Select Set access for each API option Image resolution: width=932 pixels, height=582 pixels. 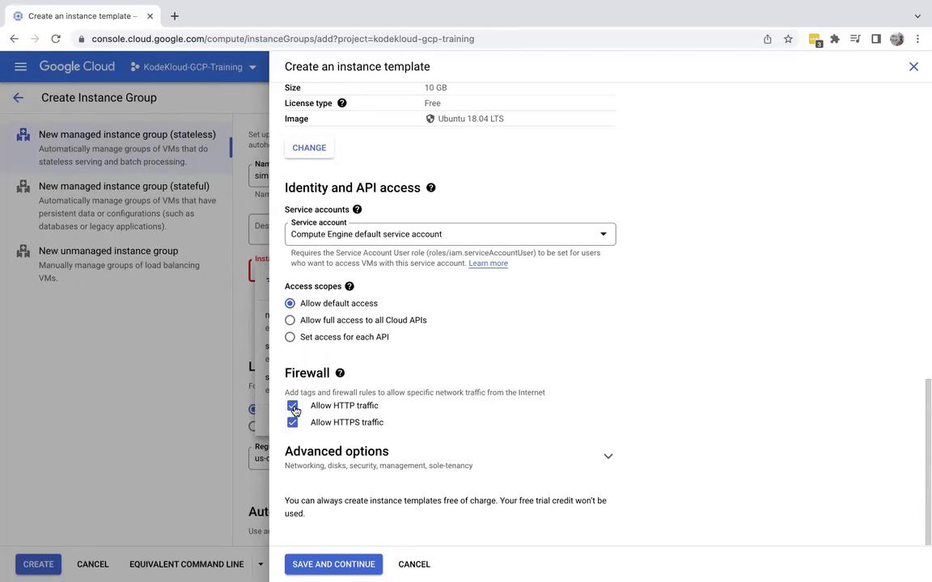(x=290, y=337)
